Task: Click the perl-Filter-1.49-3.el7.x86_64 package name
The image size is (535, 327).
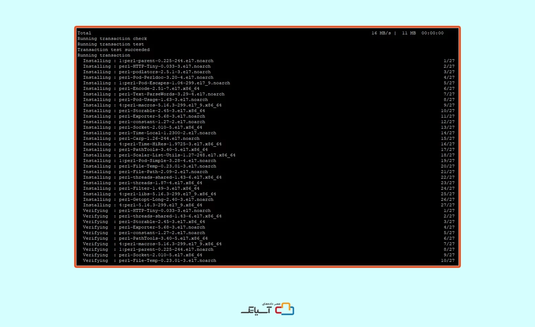Action: click(159, 189)
